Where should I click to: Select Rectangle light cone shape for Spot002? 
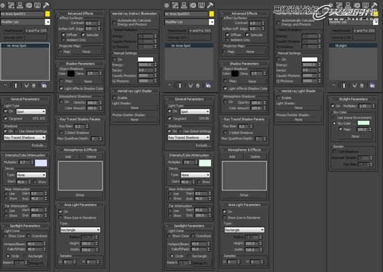[x=189, y=256]
